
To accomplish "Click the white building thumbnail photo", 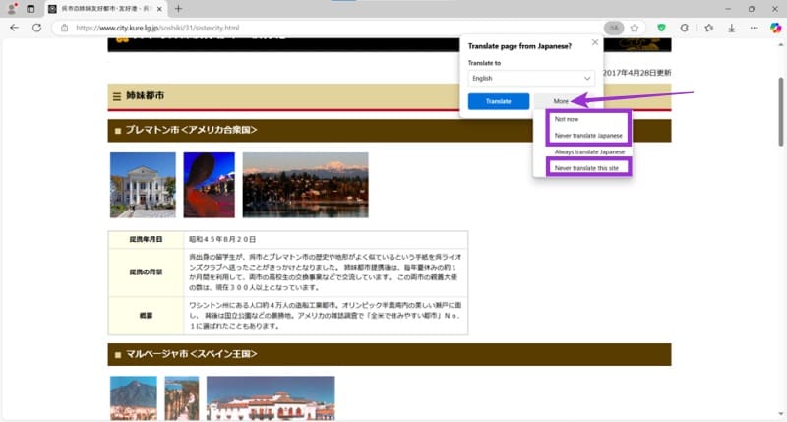I will [143, 184].
